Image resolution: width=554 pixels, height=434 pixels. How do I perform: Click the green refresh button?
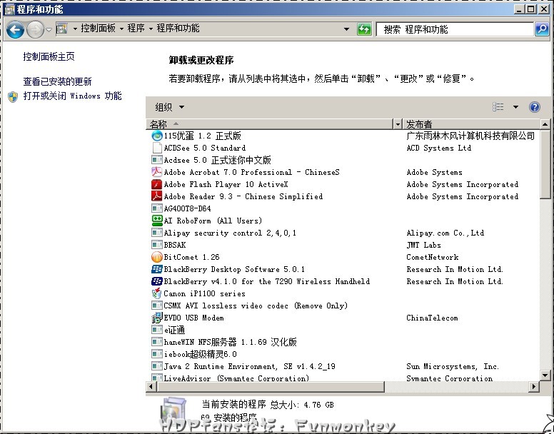pyautogui.click(x=364, y=29)
